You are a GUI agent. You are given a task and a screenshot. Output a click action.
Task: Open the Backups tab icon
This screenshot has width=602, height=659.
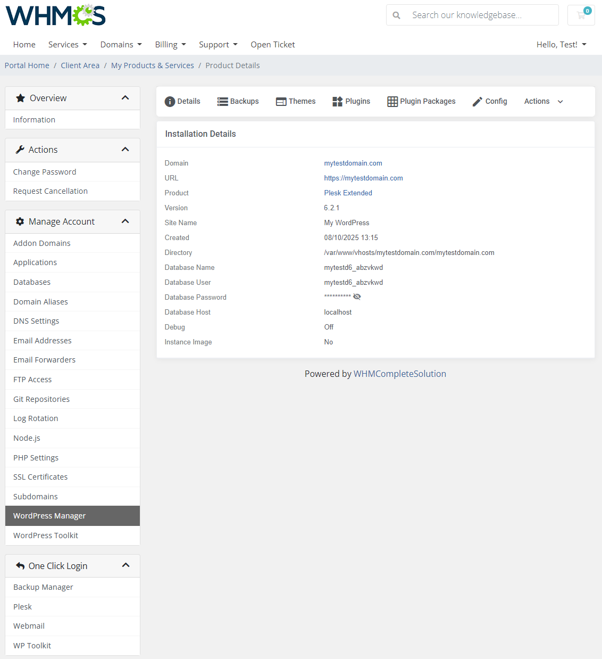(x=223, y=101)
